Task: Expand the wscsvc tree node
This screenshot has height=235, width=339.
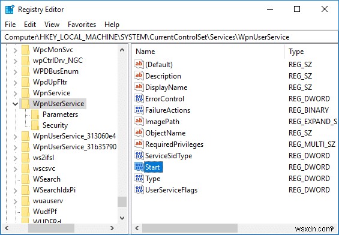Action: coord(16,169)
